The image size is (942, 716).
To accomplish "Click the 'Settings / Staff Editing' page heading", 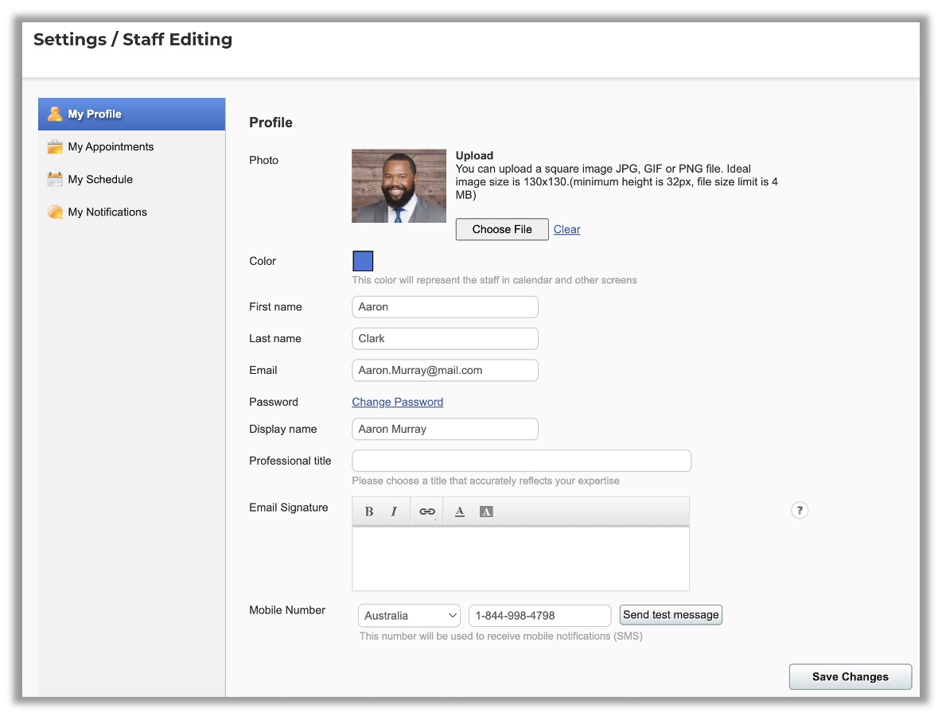I will (133, 40).
